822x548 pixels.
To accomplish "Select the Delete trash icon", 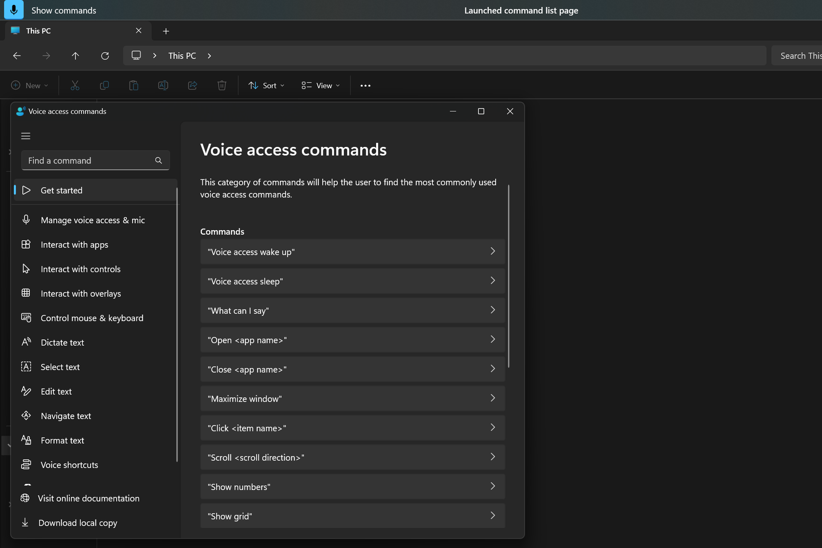I will 222,85.
